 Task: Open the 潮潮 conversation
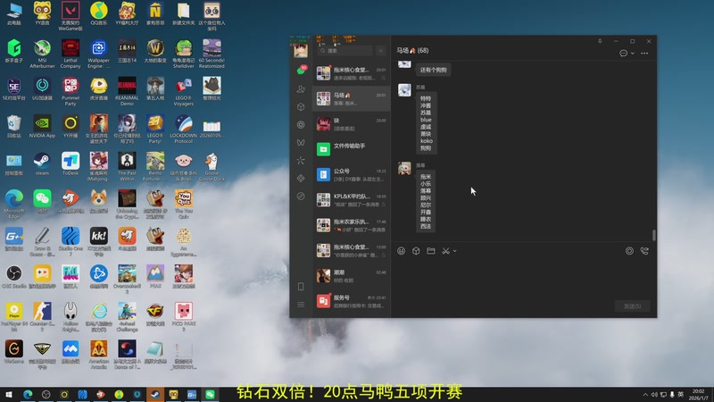coord(352,276)
